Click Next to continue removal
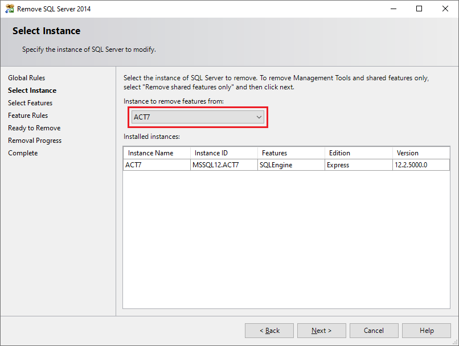Screen dimensions: 459x346 (321, 330)
